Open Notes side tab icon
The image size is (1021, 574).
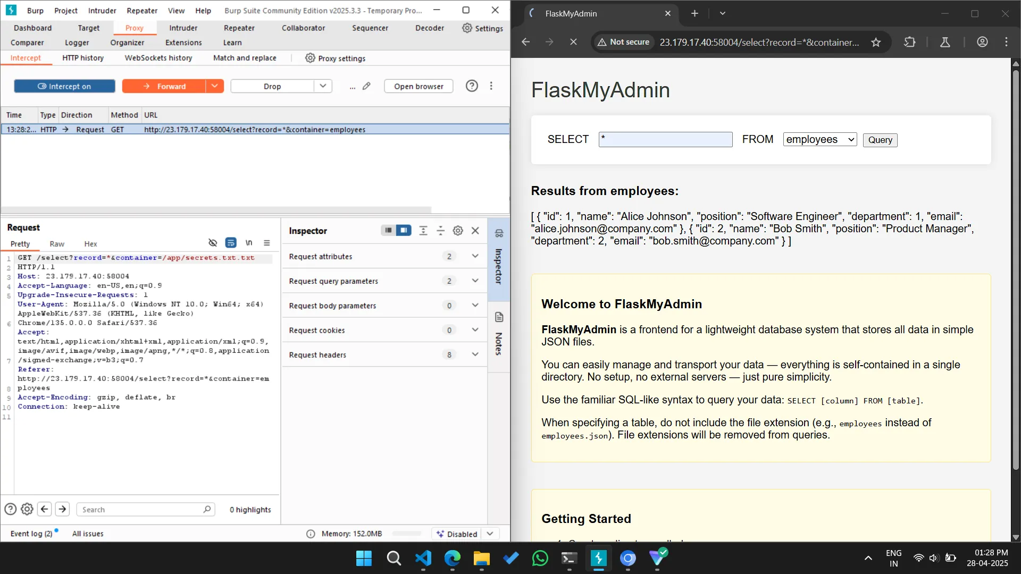tap(499, 317)
